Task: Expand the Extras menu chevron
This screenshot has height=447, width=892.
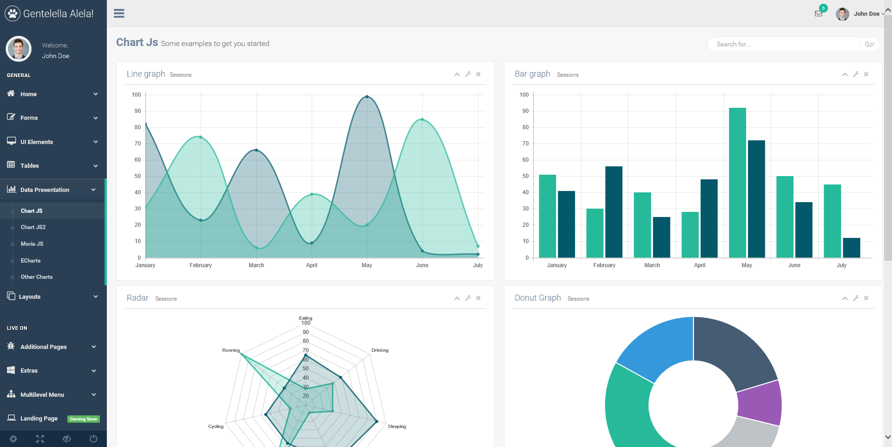Action: click(x=94, y=371)
